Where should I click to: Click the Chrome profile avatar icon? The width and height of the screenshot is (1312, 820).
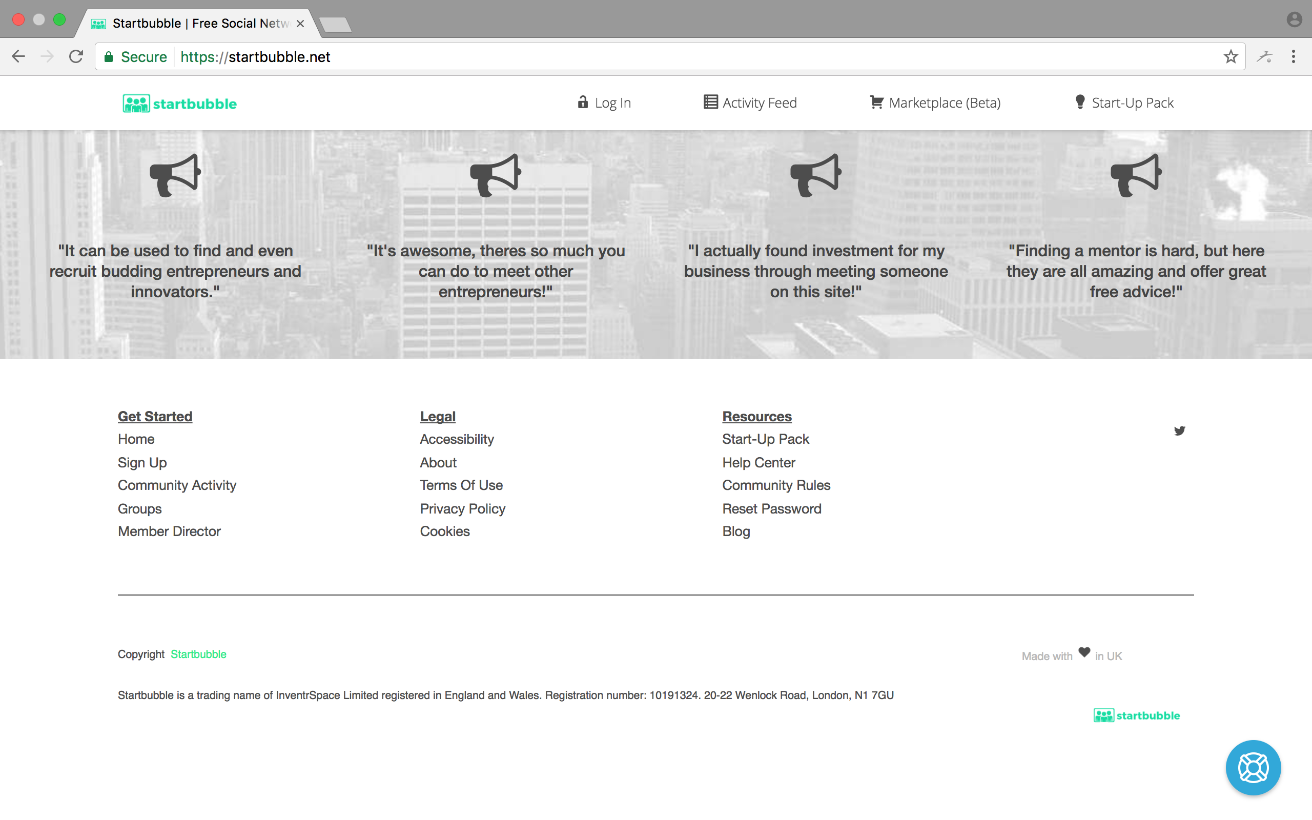[1294, 19]
